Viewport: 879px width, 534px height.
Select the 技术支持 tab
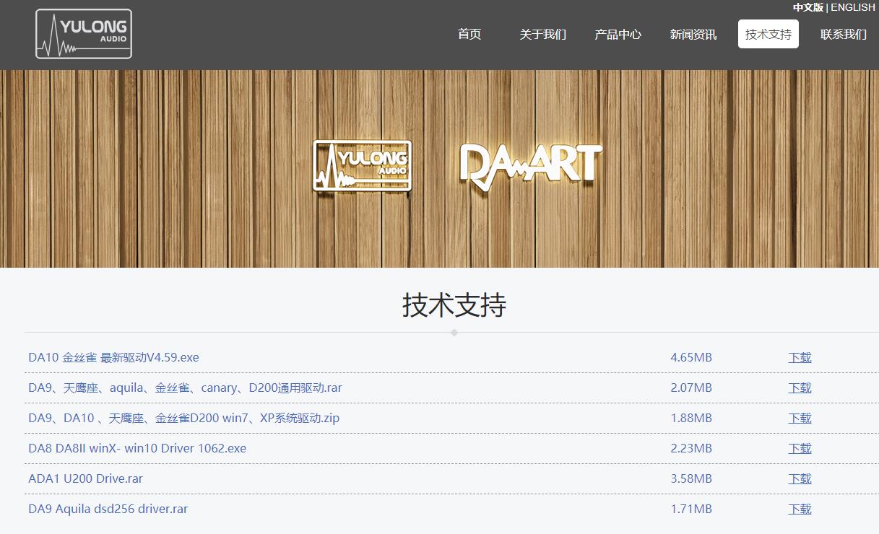[x=768, y=33]
